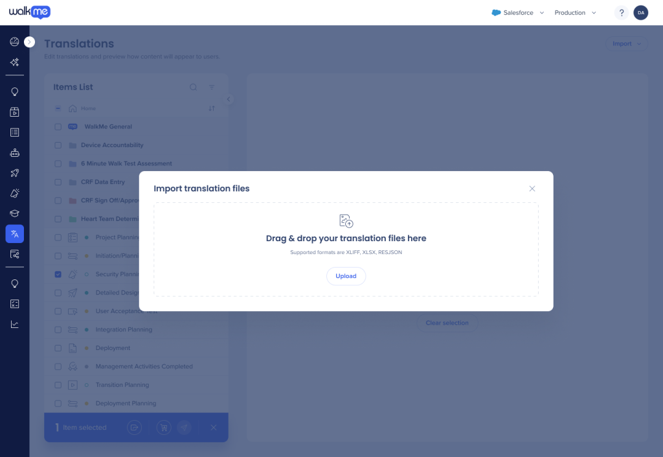This screenshot has height=457, width=663.
Task: Open the filter icon in Items List
Action: click(211, 88)
